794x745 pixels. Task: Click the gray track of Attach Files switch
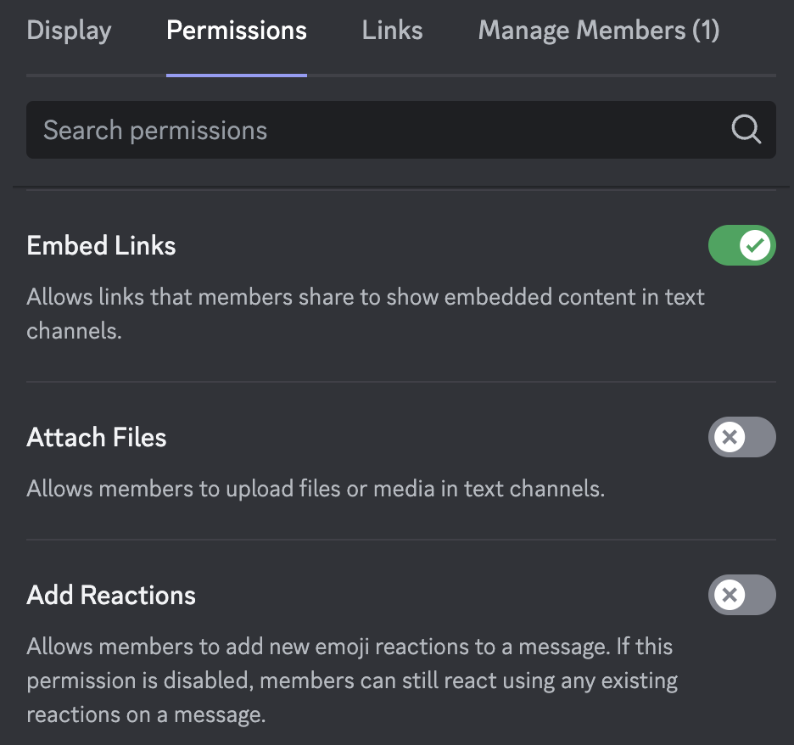click(x=760, y=437)
